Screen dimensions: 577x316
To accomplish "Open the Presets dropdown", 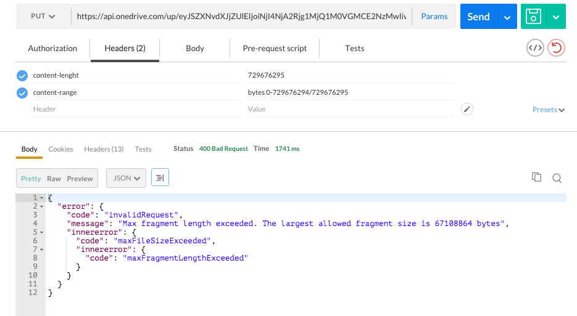I will click(x=548, y=110).
